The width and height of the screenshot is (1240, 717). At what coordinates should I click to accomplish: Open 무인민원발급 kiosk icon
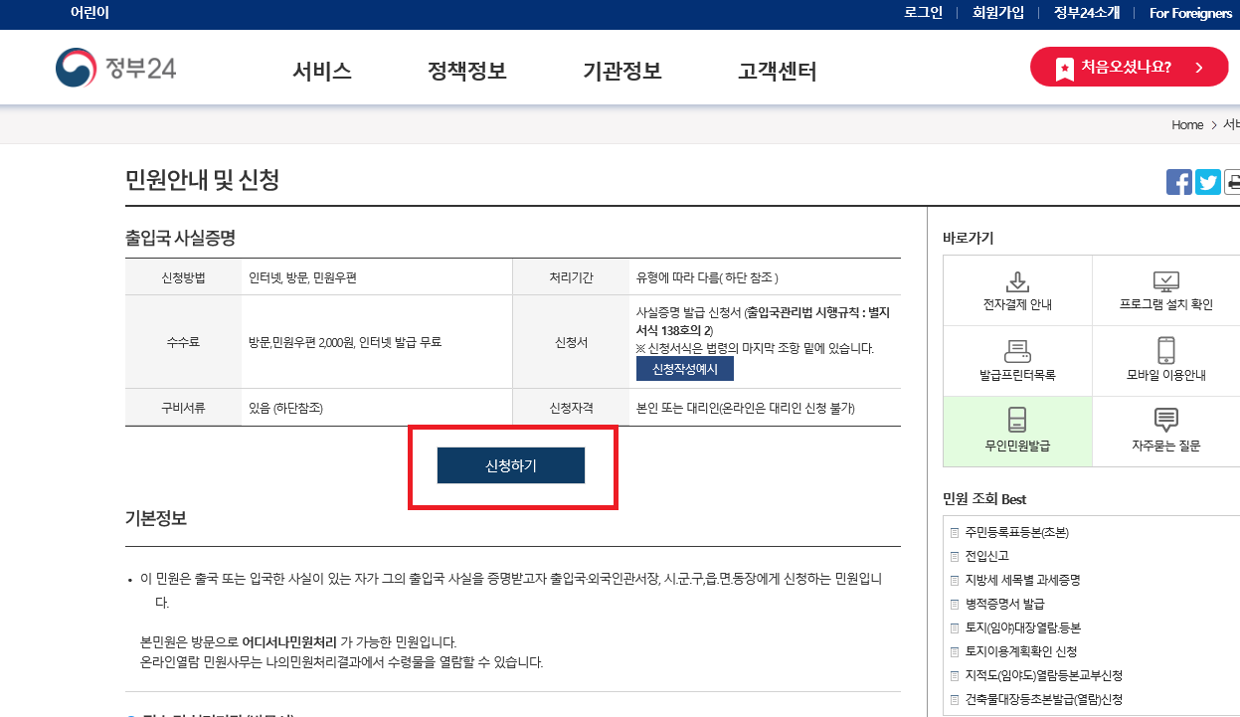click(x=1017, y=419)
